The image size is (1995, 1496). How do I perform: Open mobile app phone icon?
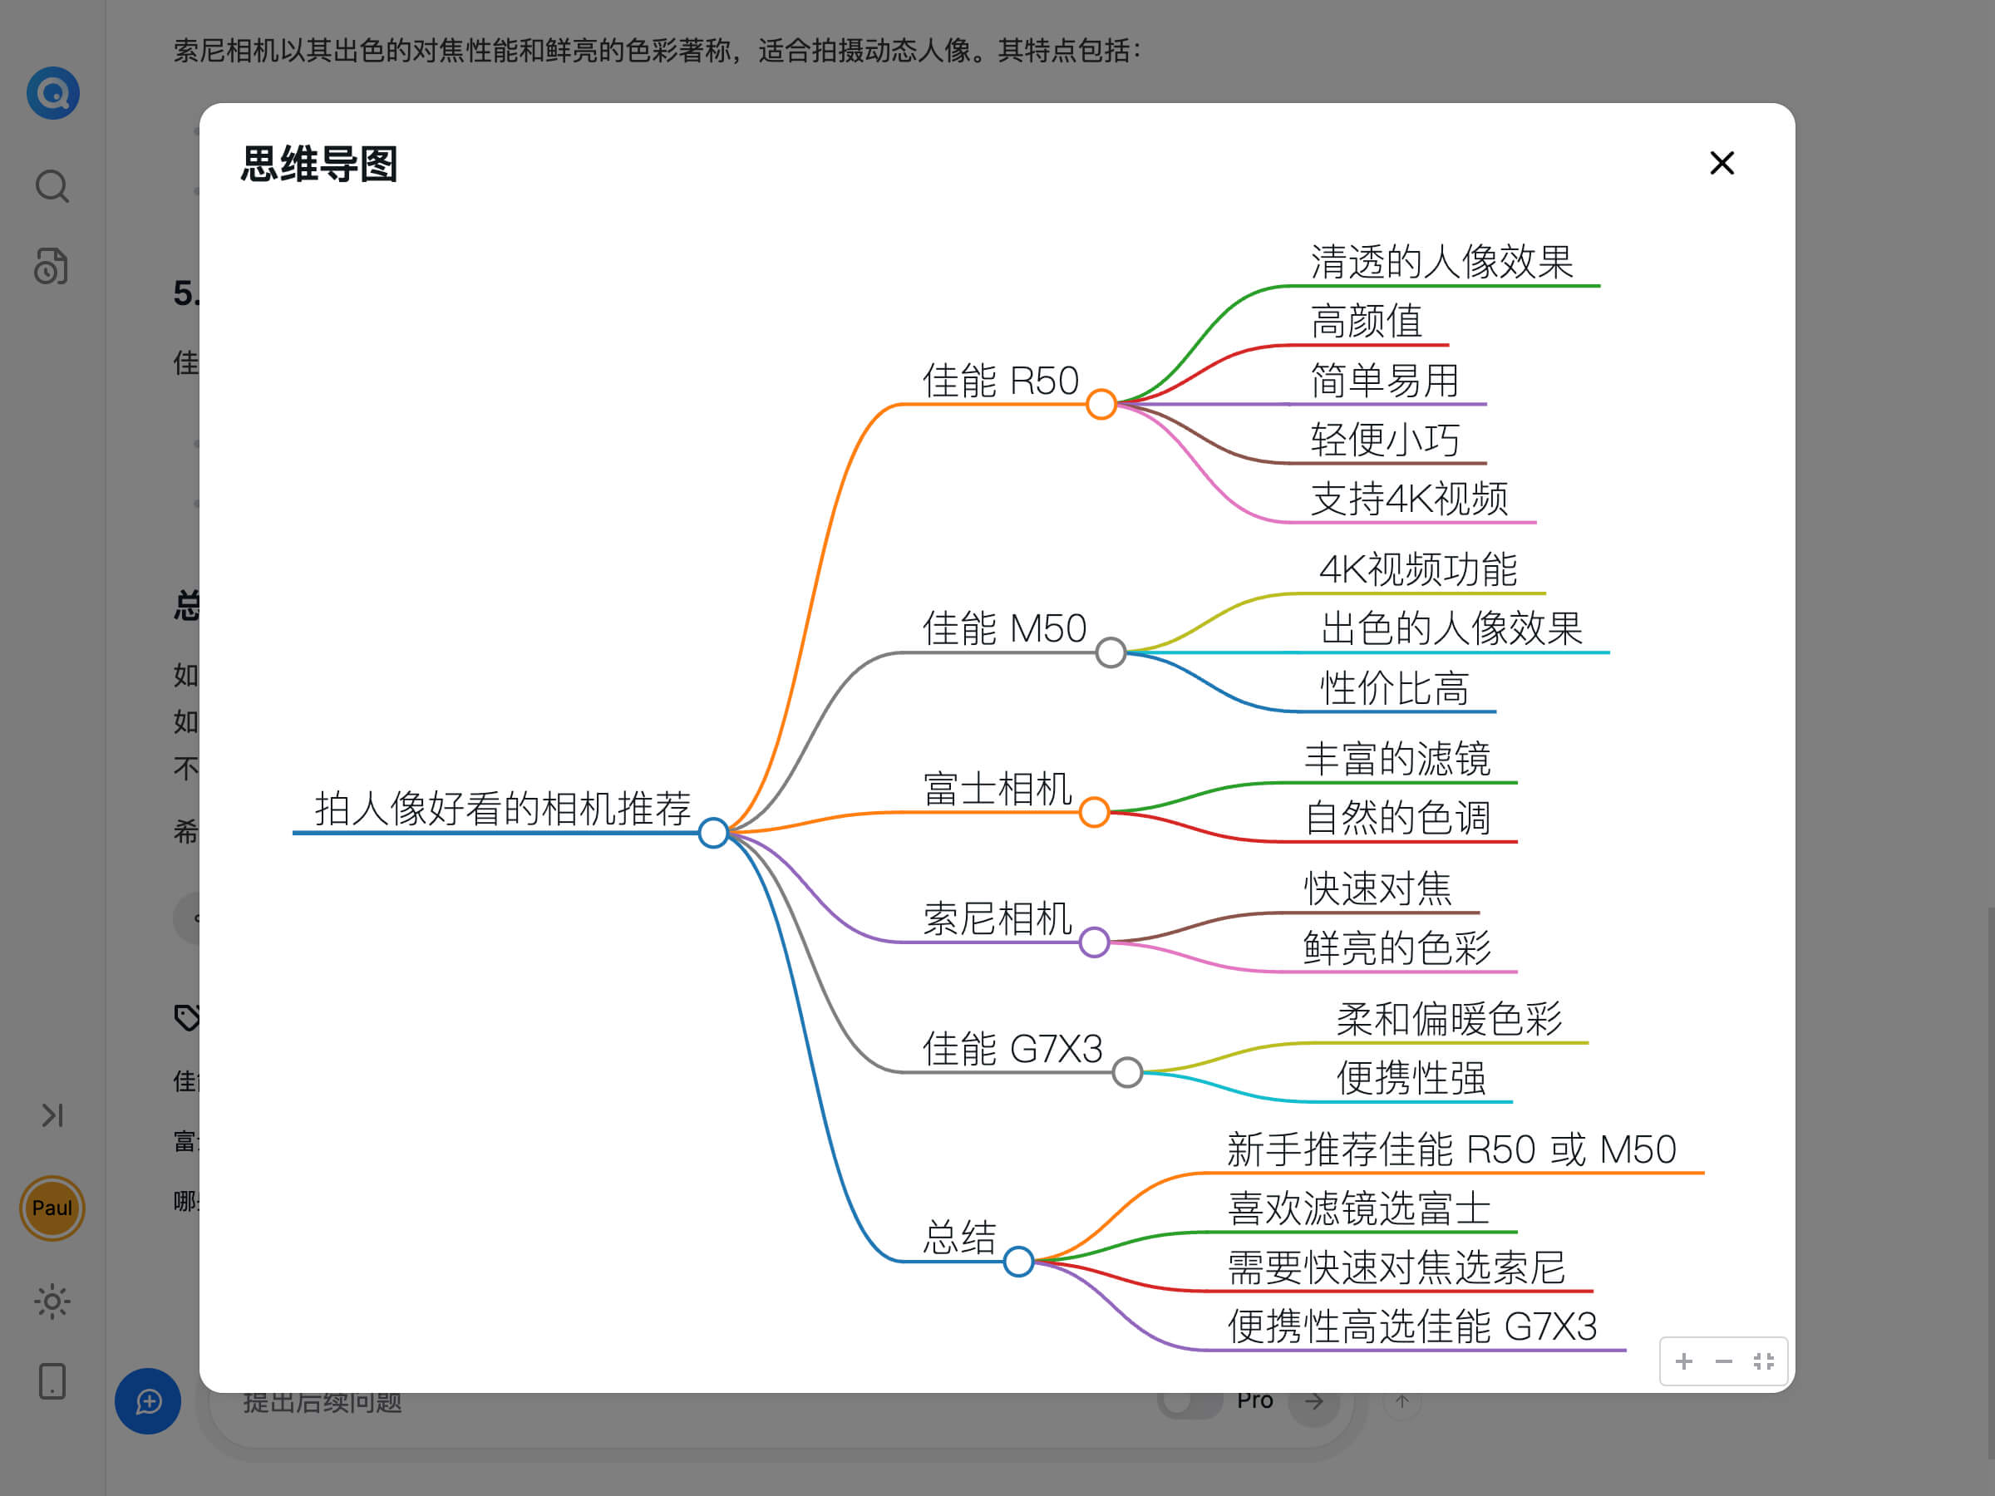pyautogui.click(x=52, y=1380)
